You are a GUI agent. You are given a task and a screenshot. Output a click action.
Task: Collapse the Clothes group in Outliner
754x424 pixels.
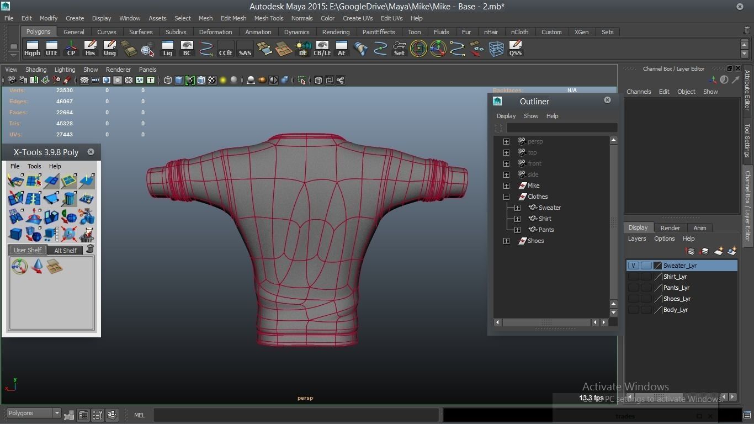(506, 197)
